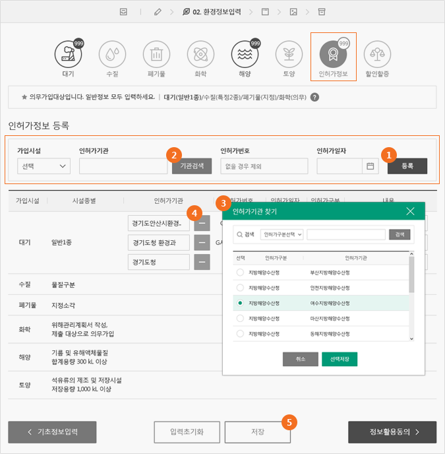The width and height of the screenshot is (445, 454).
Task: Click the 기관검색 button
Action: 192,166
